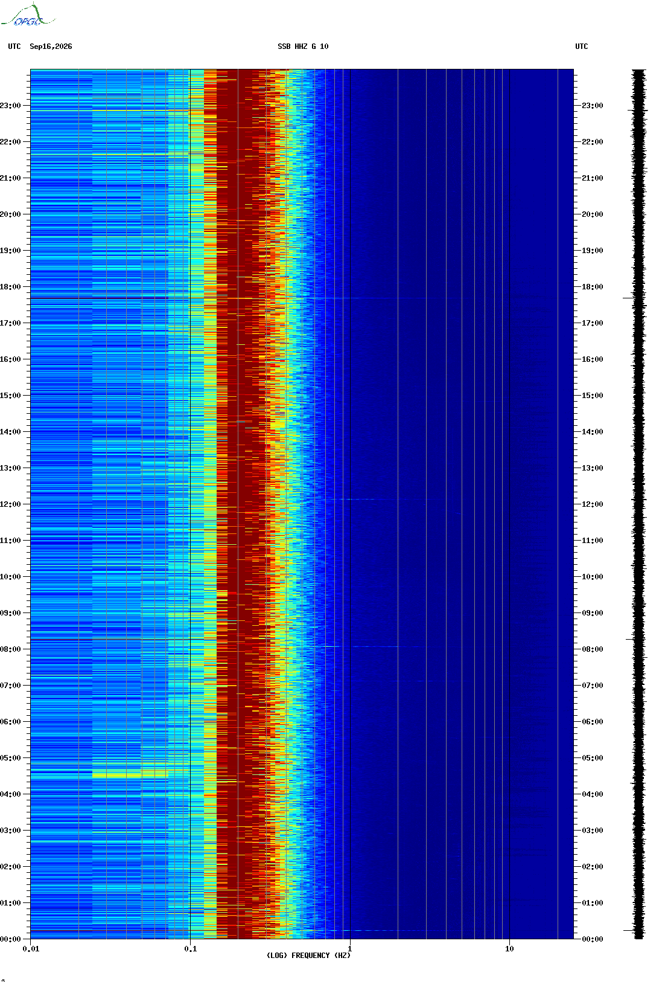This screenshot has height=987, width=665.
Task: Click the seismogram trace spike near 17:40
Action: pos(629,298)
